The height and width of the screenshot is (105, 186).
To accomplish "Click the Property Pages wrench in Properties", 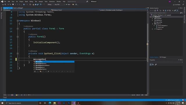I will click(156, 64).
